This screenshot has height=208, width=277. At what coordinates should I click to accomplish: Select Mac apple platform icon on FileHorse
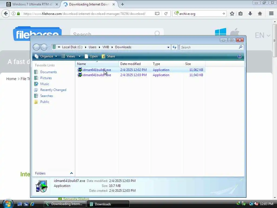pyautogui.click(x=235, y=32)
